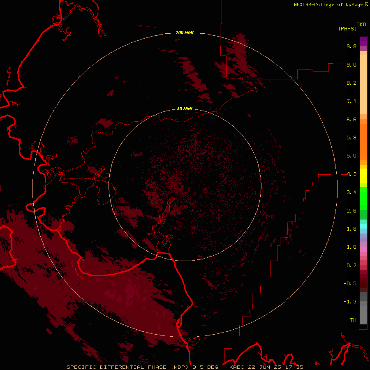
Task: Click the -0.5 scale value
Action: pyautogui.click(x=350, y=284)
